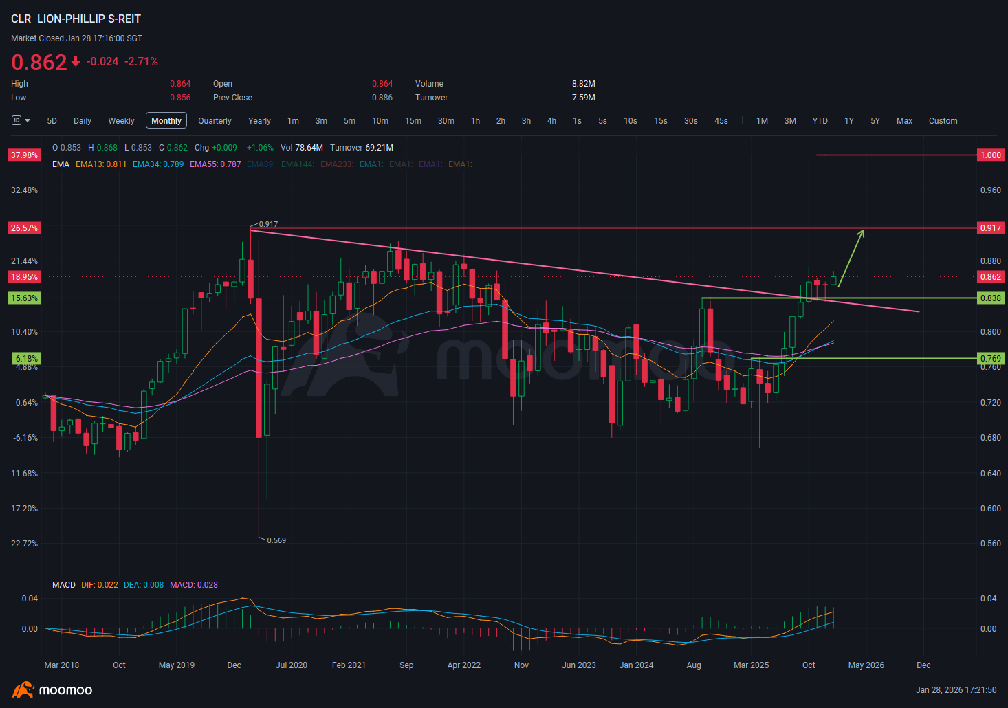Screen dimensions: 1008x708
Task: Select the 2h interval
Action: click(x=501, y=121)
